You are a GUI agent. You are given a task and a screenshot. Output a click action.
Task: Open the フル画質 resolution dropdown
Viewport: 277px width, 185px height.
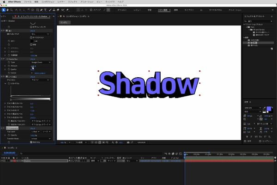click(x=81, y=142)
